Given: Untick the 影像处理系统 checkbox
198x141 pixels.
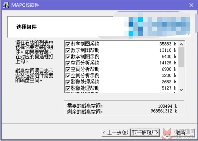Looking at the screenshot, I should (x=68, y=82).
